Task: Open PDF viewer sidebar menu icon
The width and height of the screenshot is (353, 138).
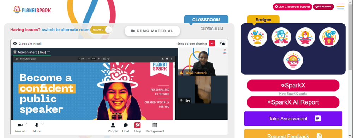Action: point(17,59)
